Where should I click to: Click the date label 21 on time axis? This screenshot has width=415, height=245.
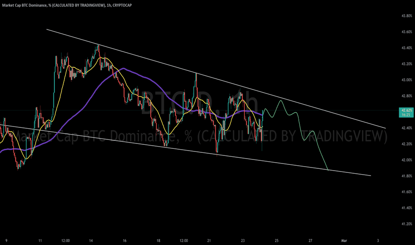point(209,241)
